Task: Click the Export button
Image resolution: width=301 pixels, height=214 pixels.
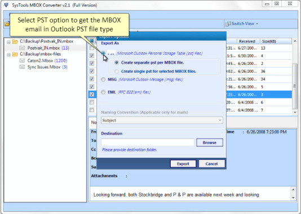Action: 183,164
